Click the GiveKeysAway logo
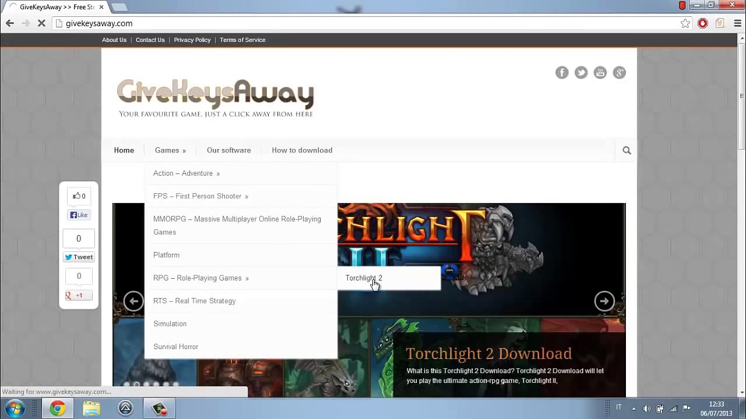Image resolution: width=746 pixels, height=419 pixels. click(216, 98)
